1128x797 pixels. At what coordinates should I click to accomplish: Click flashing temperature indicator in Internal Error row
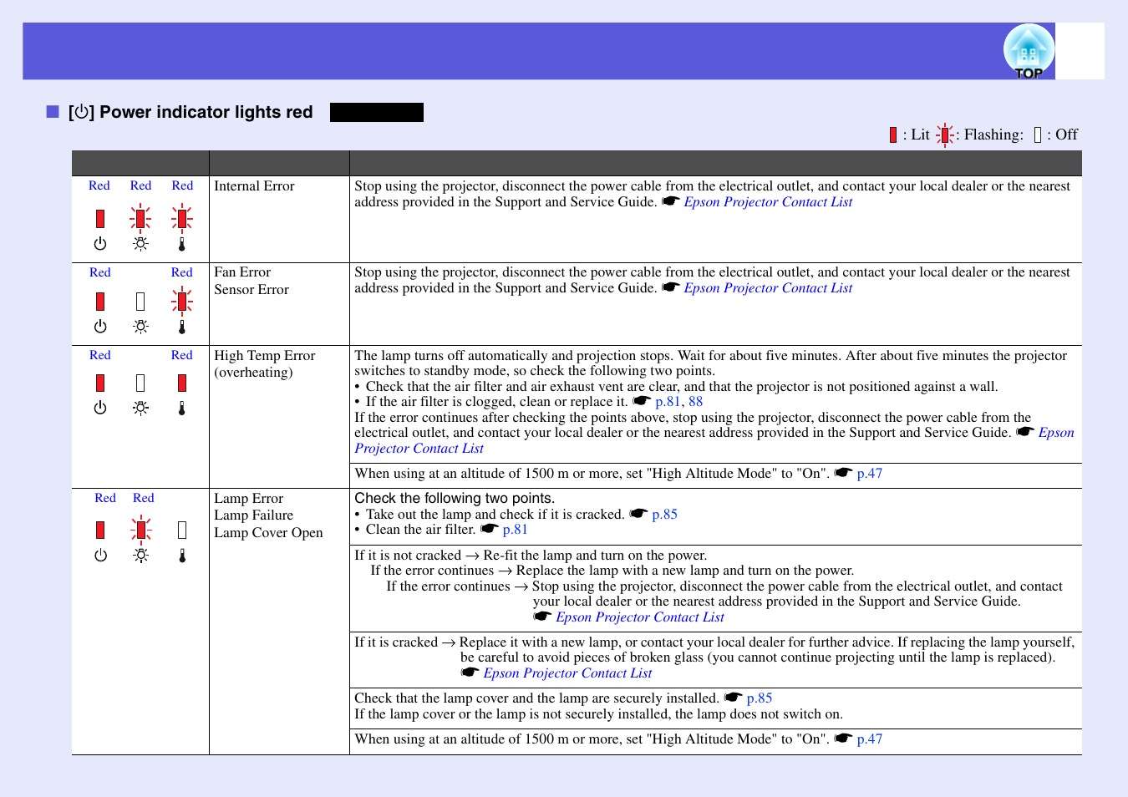[182, 219]
